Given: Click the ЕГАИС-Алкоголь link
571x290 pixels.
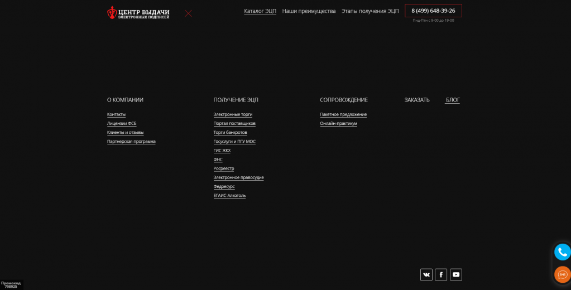Looking at the screenshot, I should (x=229, y=196).
